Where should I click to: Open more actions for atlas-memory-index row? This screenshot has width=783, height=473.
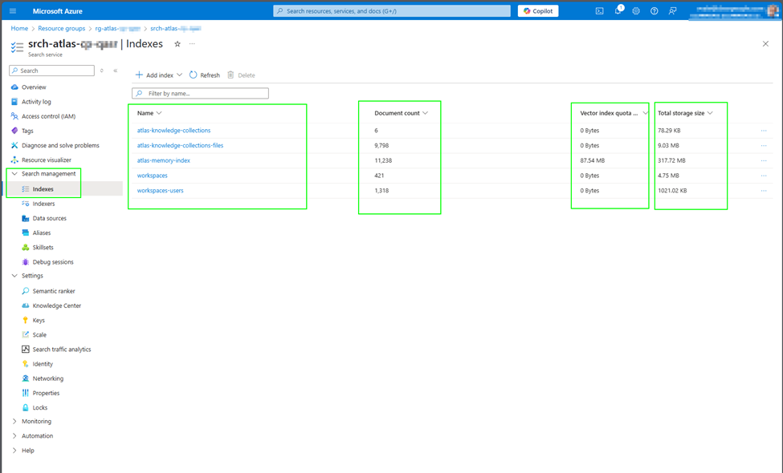(x=764, y=160)
